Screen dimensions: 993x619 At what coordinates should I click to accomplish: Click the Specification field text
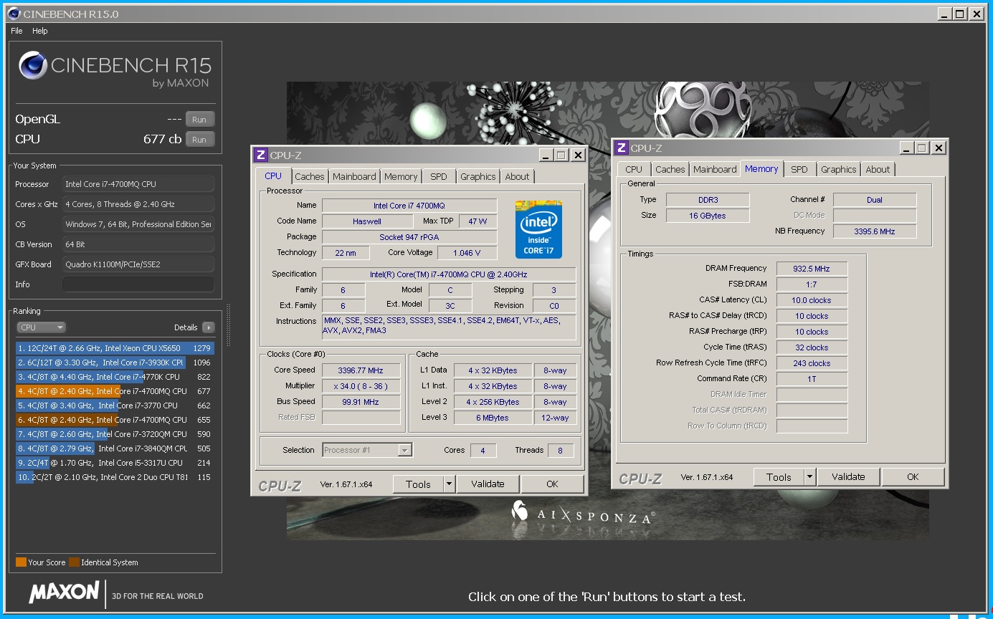(x=448, y=274)
